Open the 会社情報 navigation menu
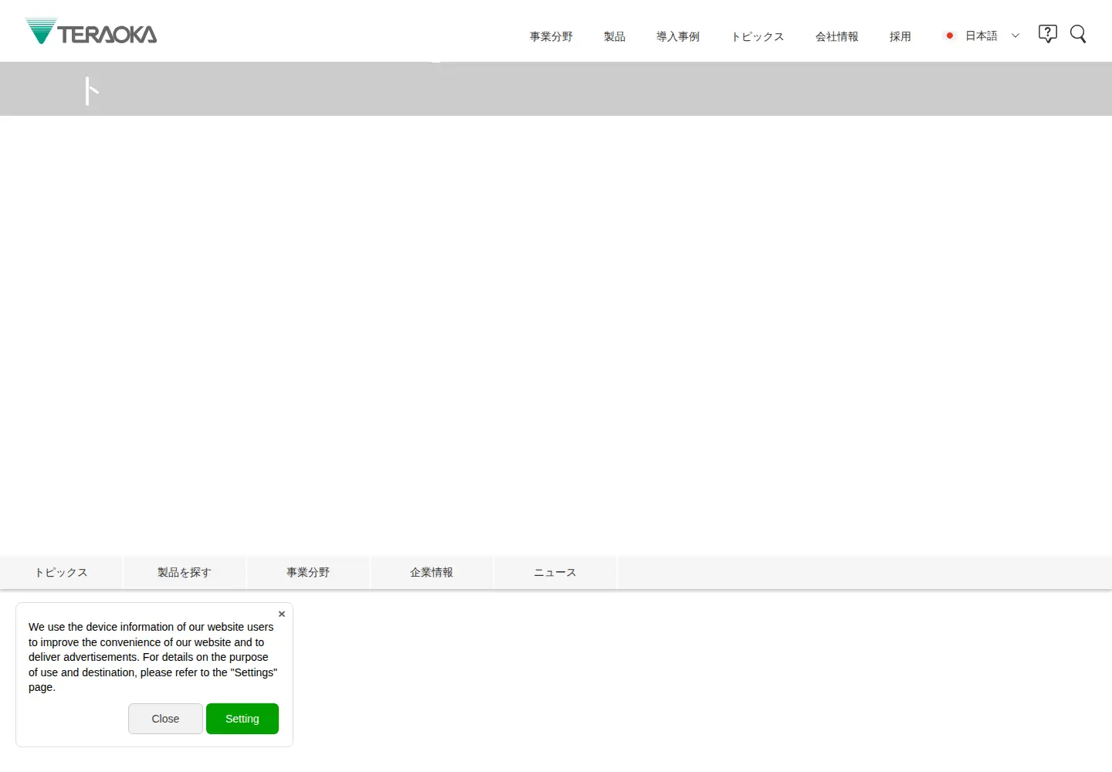This screenshot has height=772, width=1112. point(837,36)
